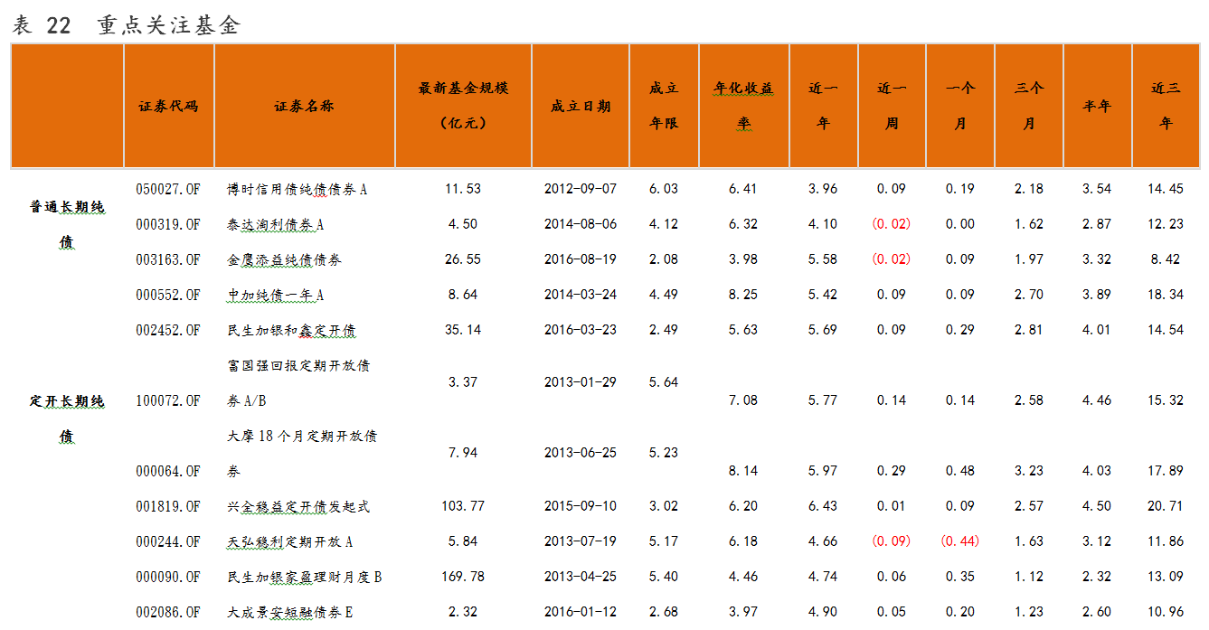This screenshot has height=630, width=1209.
Task: Select fund name 中加纯债一年A
Action: tap(275, 295)
